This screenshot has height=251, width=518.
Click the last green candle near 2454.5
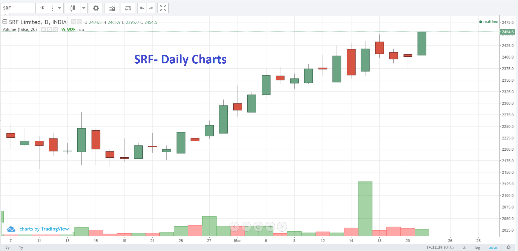(x=422, y=43)
